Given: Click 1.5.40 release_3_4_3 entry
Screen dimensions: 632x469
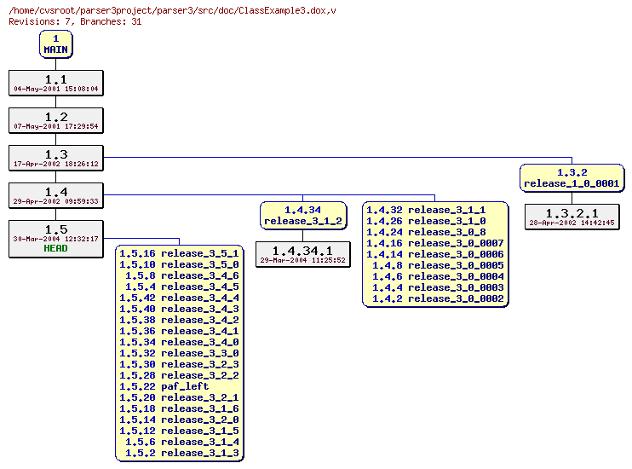Looking at the screenshot, I should coord(179,310).
